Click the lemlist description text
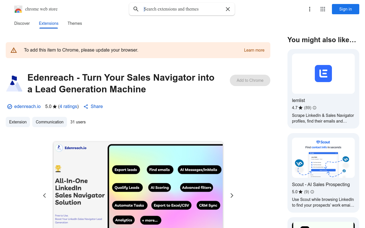The height and width of the screenshot is (228, 365). pos(323,118)
